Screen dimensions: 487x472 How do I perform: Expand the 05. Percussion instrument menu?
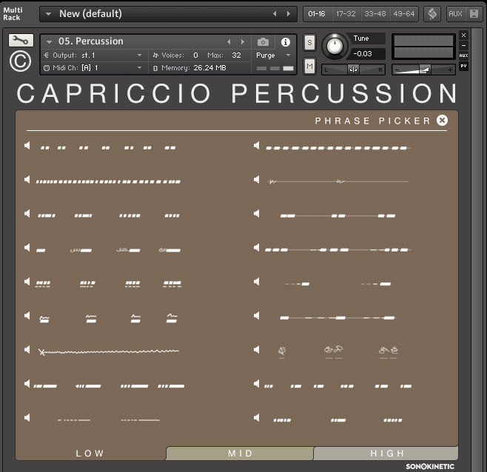pos(49,41)
